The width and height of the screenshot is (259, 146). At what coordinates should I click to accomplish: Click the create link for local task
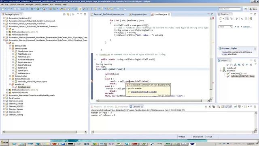(225, 54)
